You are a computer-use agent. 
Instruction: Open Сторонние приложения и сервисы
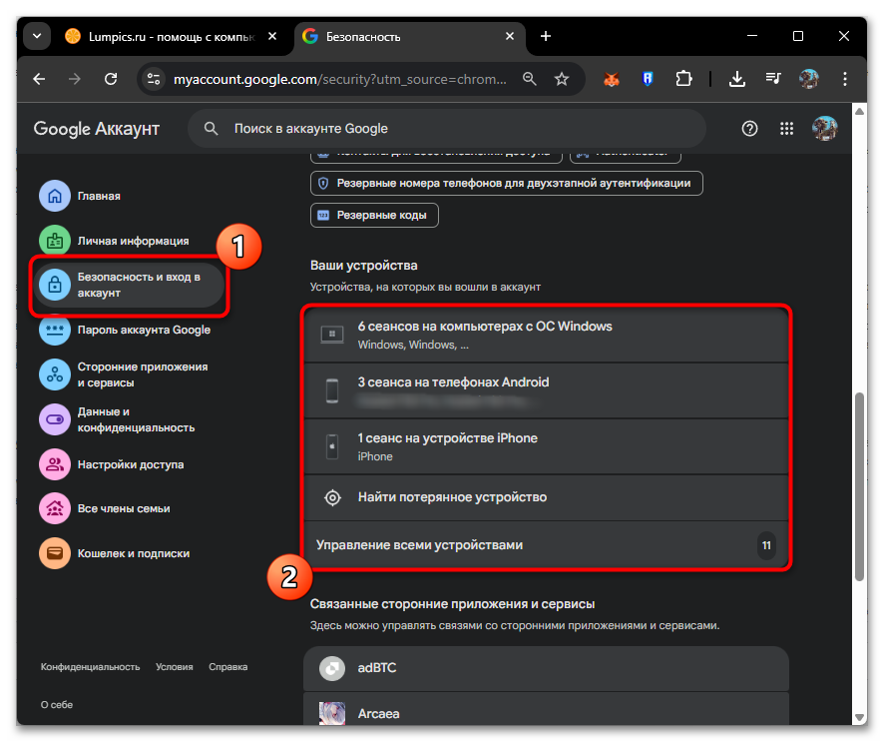124,374
